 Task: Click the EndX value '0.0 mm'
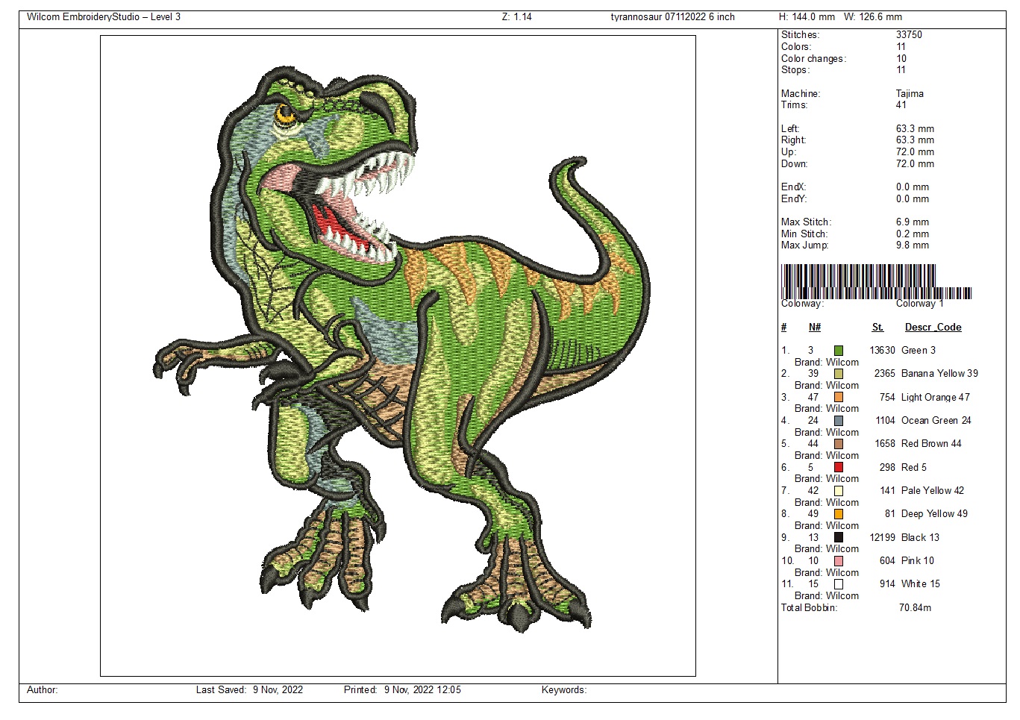[913, 187]
